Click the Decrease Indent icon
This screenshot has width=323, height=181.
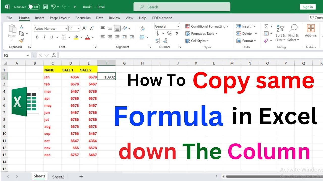point(125,37)
